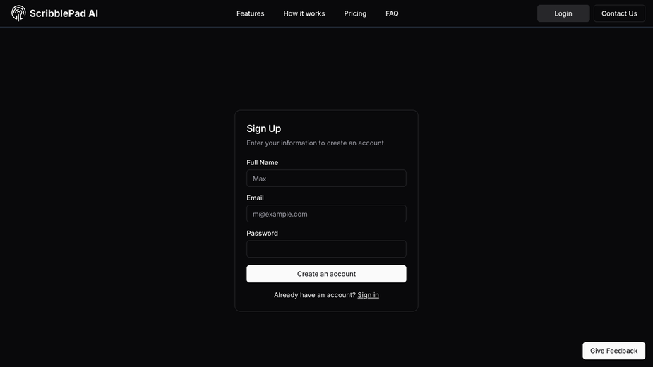Click the ScribblePad AI brand name text

[x=64, y=13]
